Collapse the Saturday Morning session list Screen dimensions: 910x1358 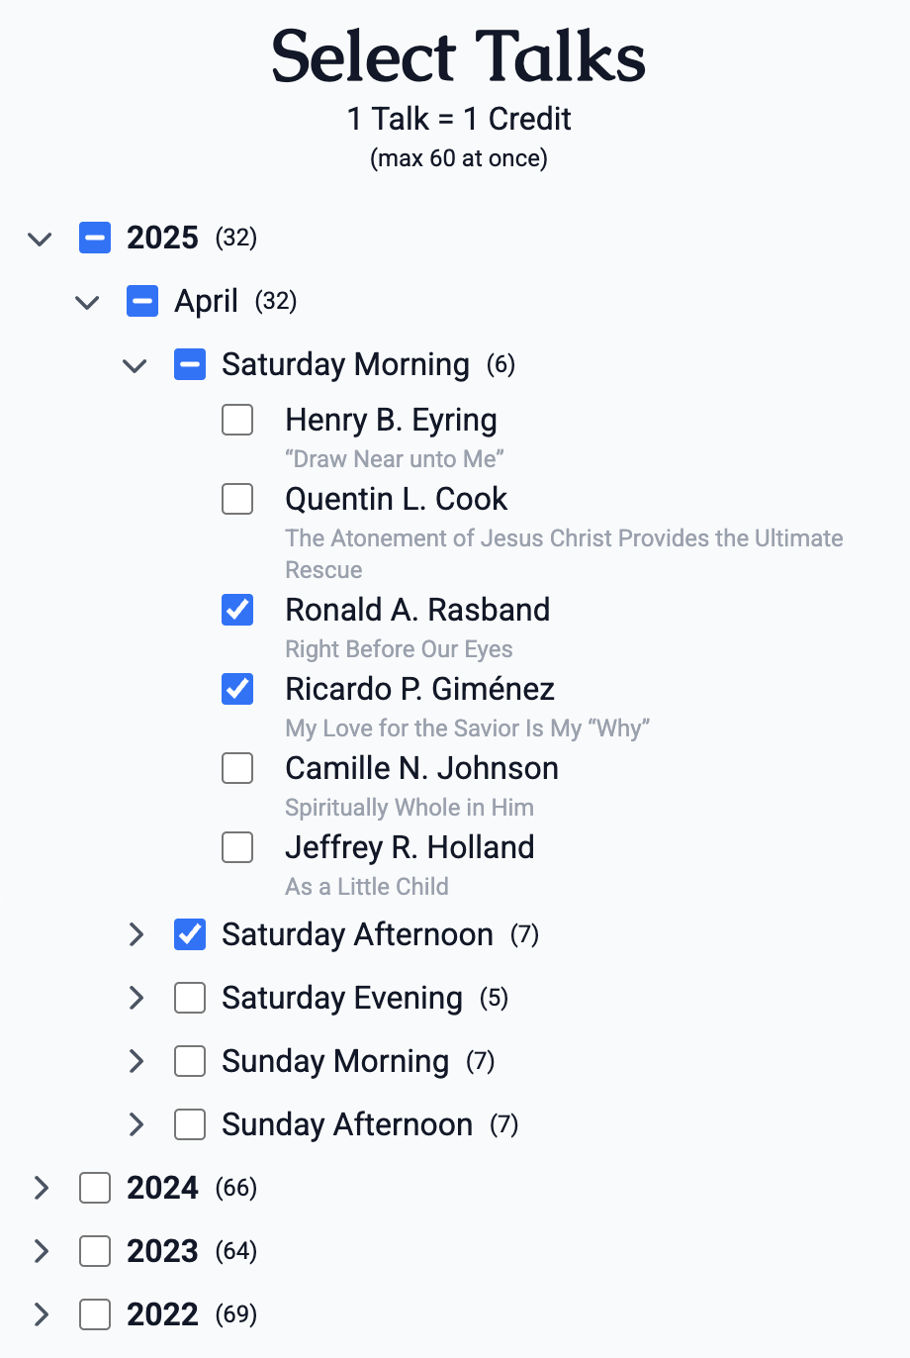coord(134,365)
